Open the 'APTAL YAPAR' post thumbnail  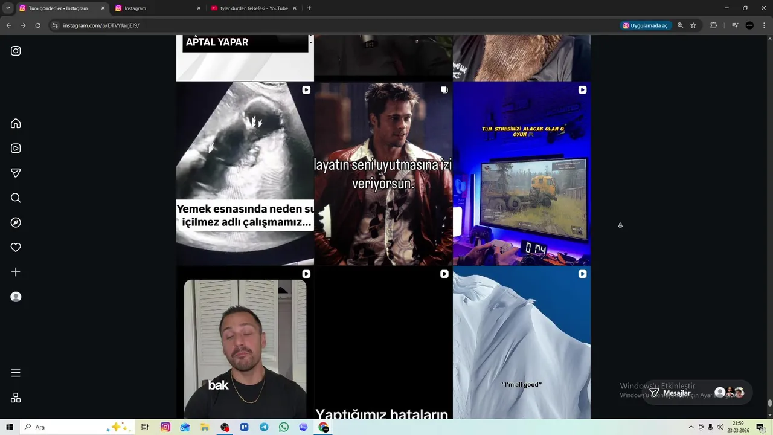(x=245, y=58)
